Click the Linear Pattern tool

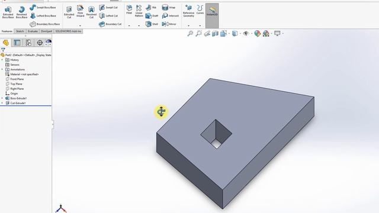coord(139,11)
